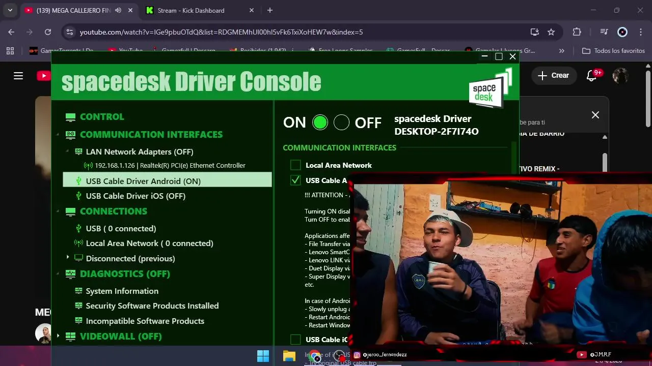
Task: Click the CONTROL monitor icon in the tree
Action: 70,117
